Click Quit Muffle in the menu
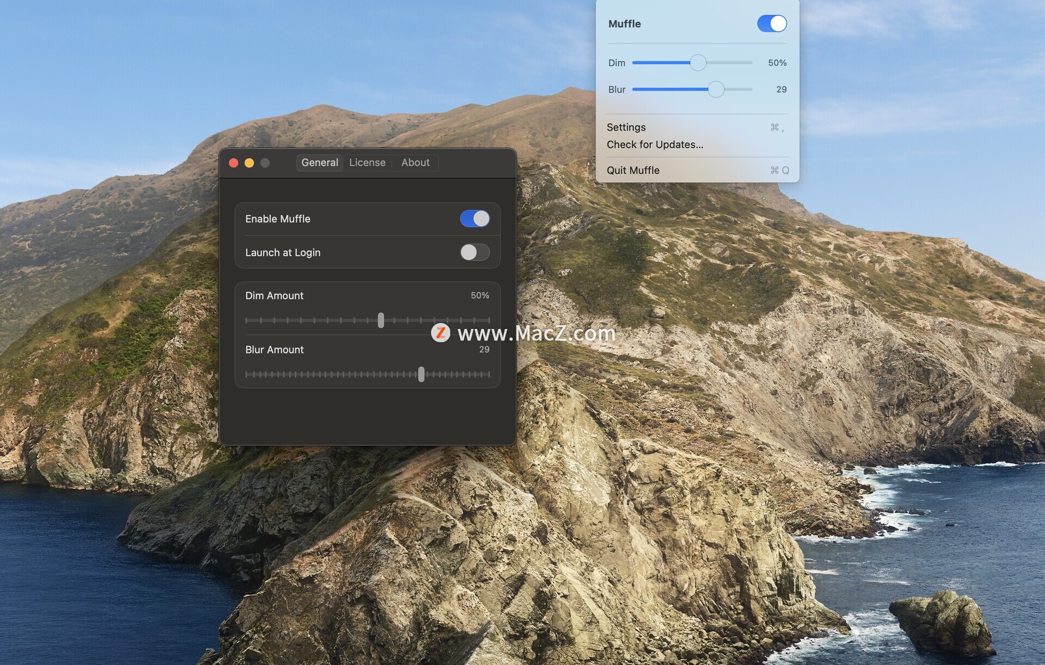The width and height of the screenshot is (1045, 665). click(x=633, y=170)
